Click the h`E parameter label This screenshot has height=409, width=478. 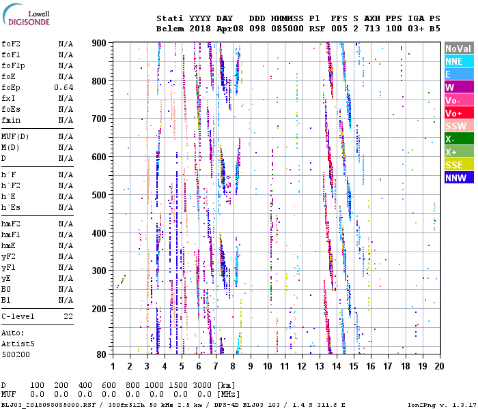[8, 196]
